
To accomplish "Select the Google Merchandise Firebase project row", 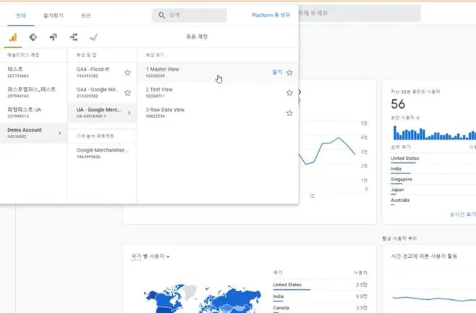I will [x=102, y=154].
